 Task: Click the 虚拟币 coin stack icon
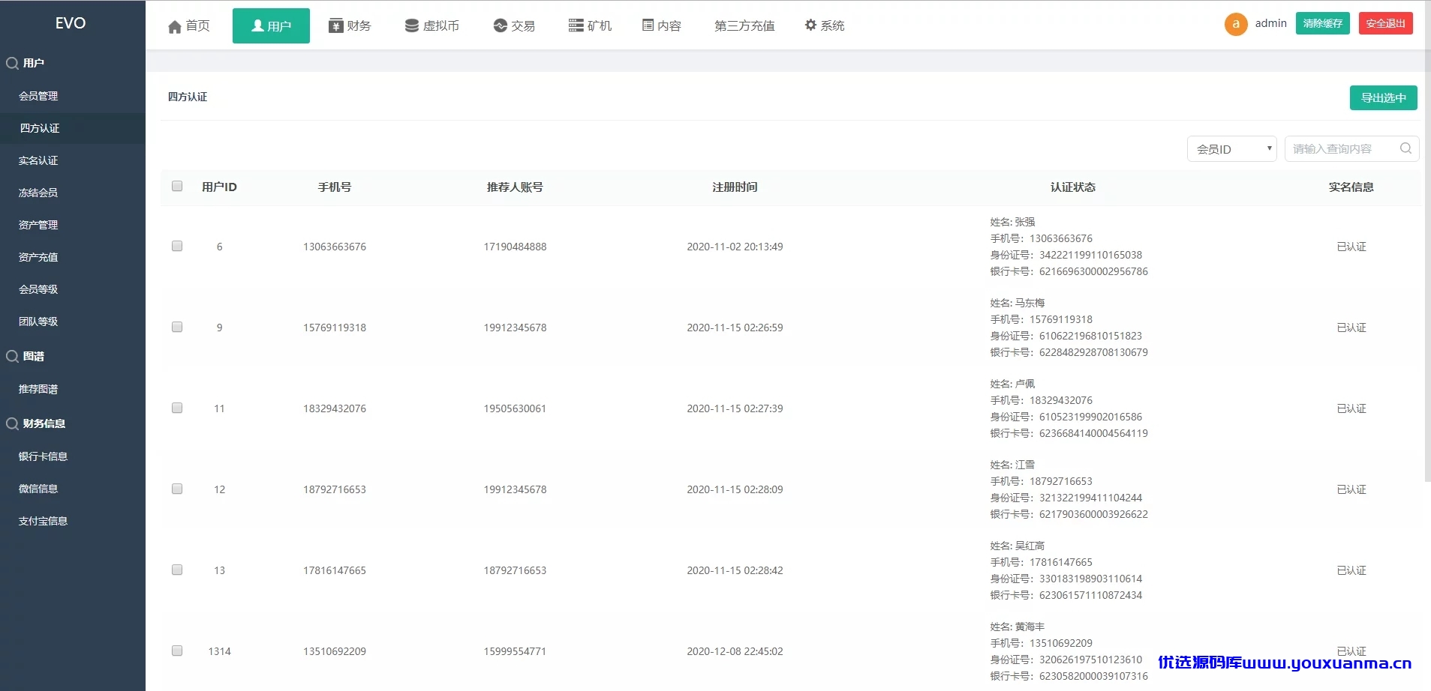pos(412,25)
